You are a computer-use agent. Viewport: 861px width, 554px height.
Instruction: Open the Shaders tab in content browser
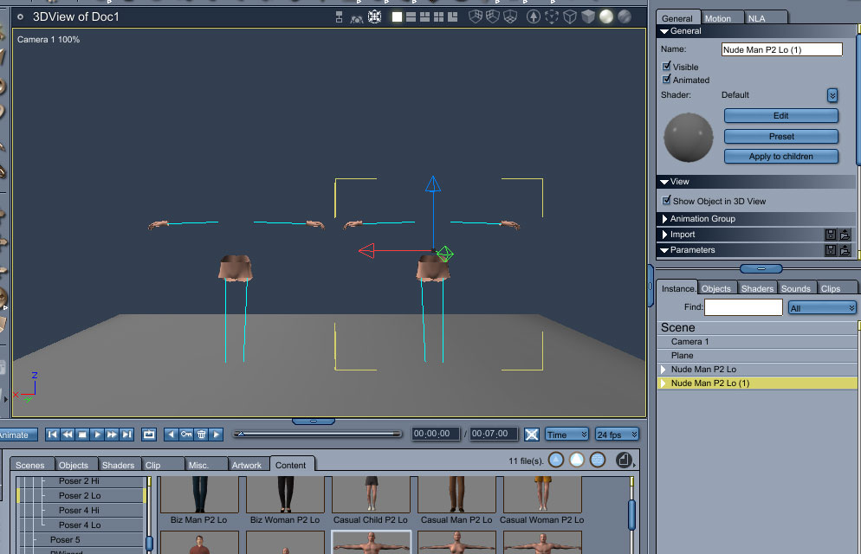[x=118, y=465]
